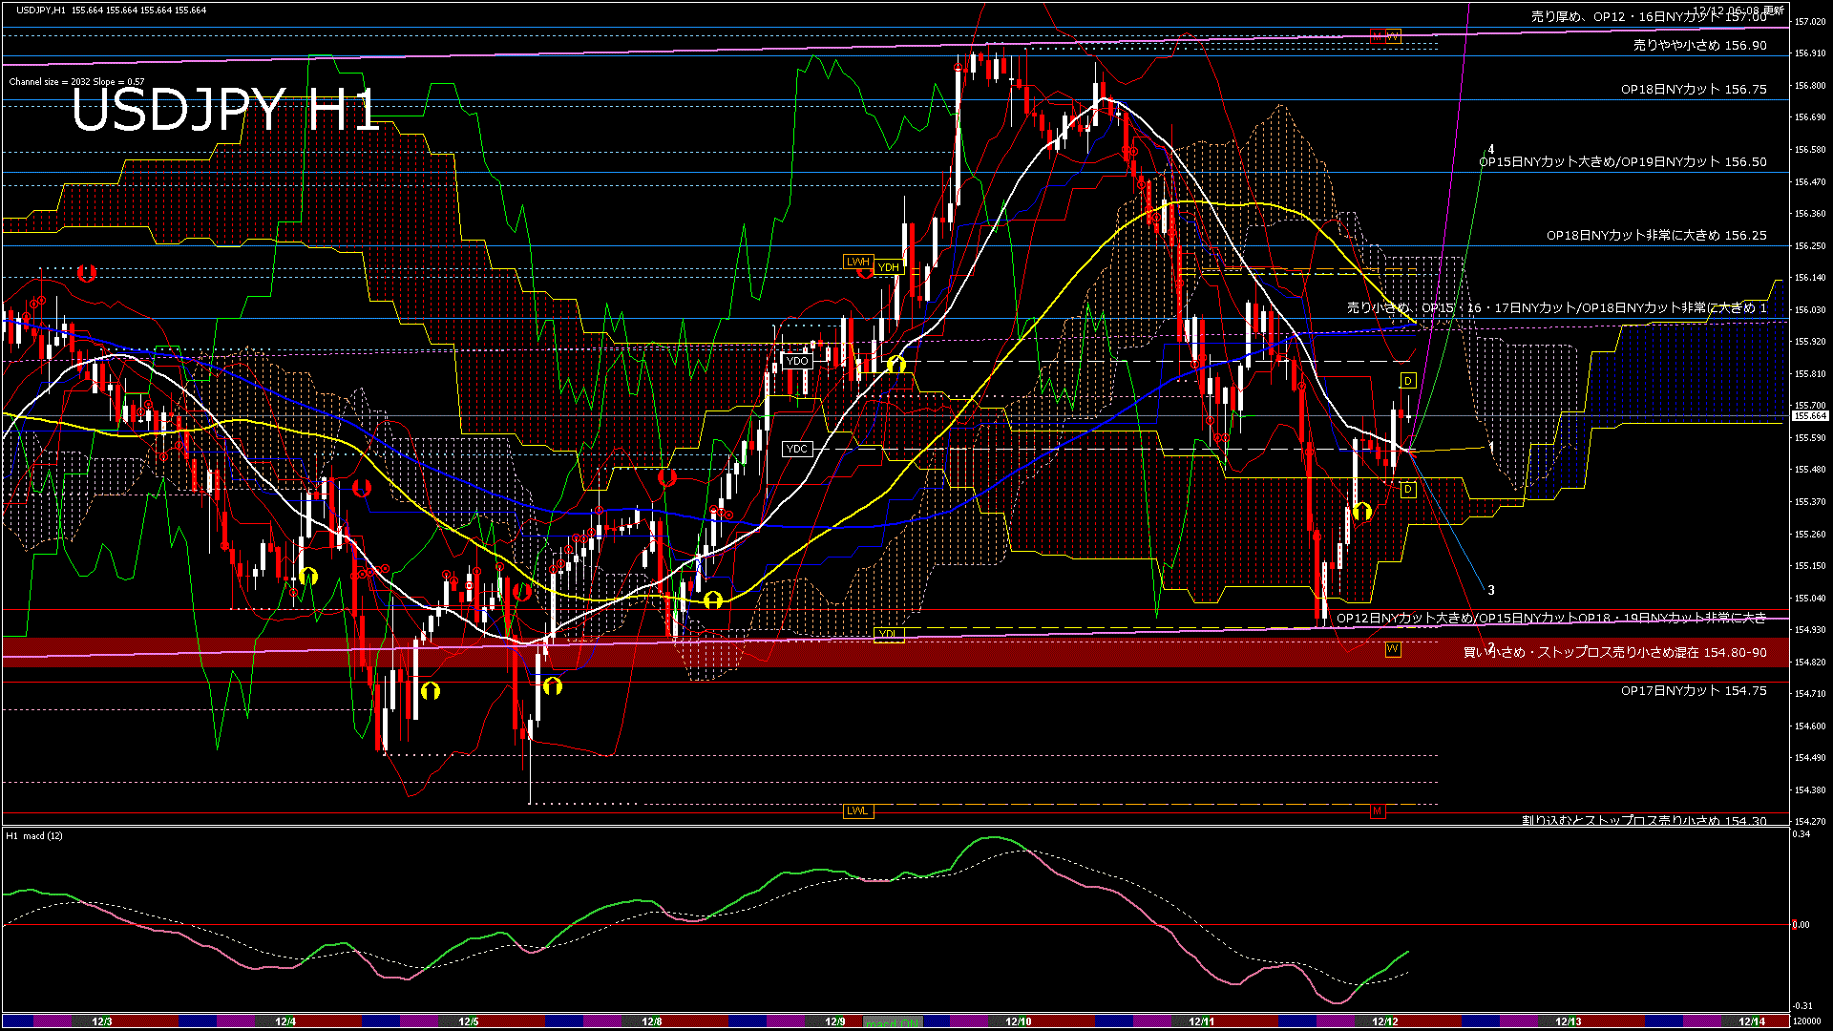1833x1031 pixels.
Task: Select the YDC level label box
Action: [796, 449]
